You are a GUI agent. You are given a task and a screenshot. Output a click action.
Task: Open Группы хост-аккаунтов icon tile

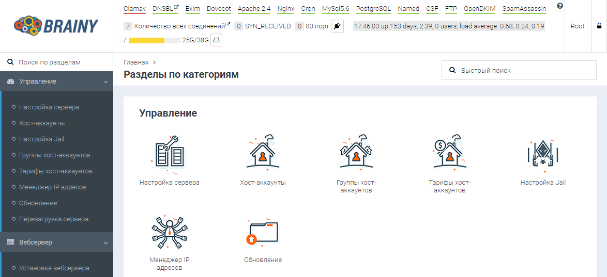(x=356, y=154)
